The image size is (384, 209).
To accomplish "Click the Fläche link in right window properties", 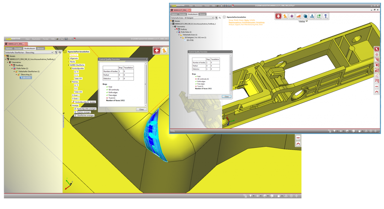I will [246, 20].
